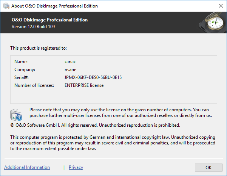Click the company value nsane
This screenshot has height=176, width=227.
point(71,70)
